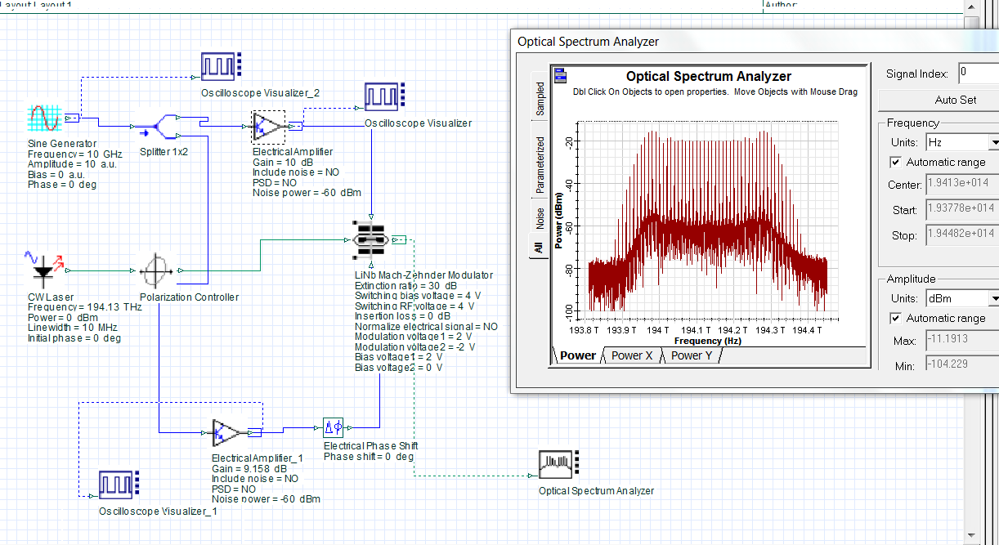This screenshot has width=999, height=545.
Task: Click the 'Frequency = 194.13 THz' laser parameter
Action: (x=84, y=307)
